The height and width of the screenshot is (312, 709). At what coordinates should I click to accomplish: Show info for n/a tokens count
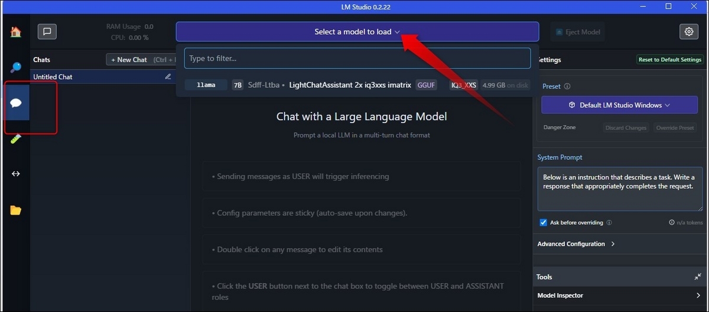pos(672,223)
